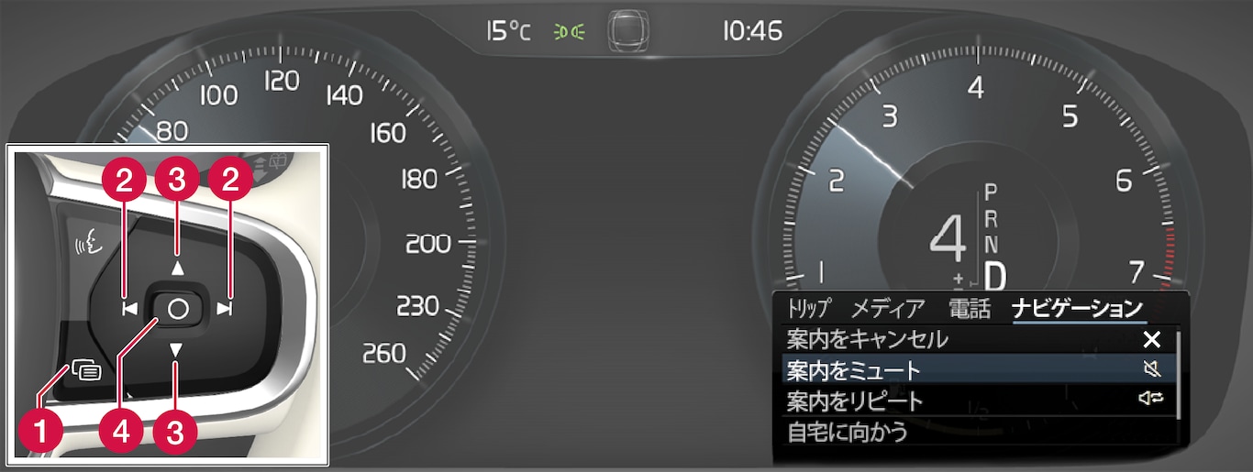Click the green headlight indicator icon

click(x=567, y=32)
